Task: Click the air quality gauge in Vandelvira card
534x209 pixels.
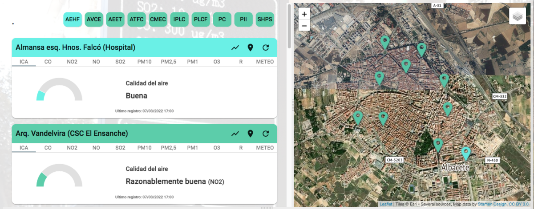Action: click(59, 175)
